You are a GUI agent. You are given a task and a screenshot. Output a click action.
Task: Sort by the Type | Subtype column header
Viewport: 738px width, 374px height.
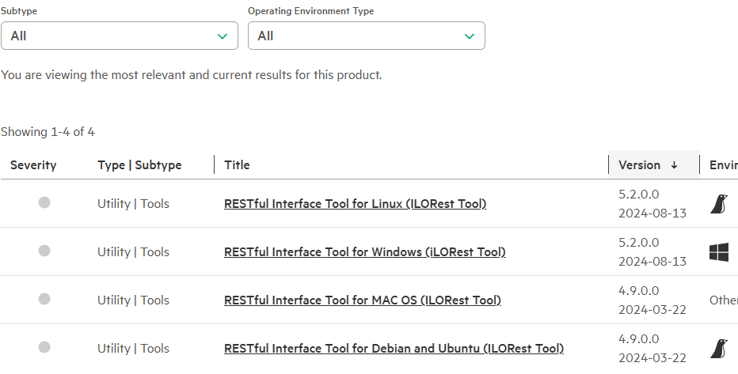[139, 165]
